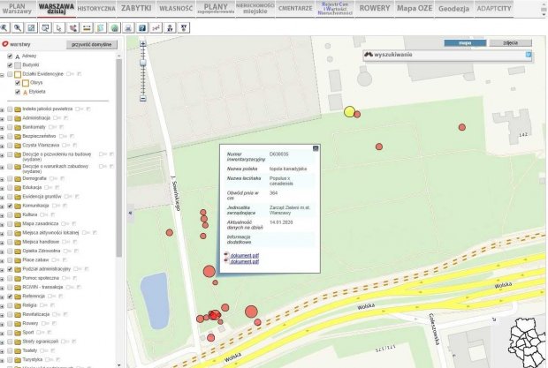This screenshot has width=548, height=368.
Task: Switch to the ZABYTKI tab
Action: tap(136, 8)
